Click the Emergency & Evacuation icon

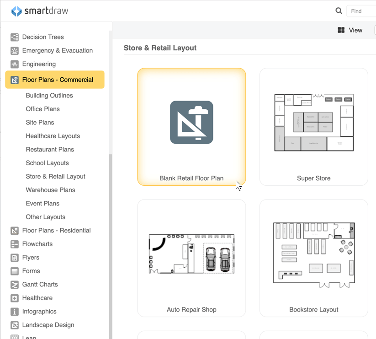point(15,51)
